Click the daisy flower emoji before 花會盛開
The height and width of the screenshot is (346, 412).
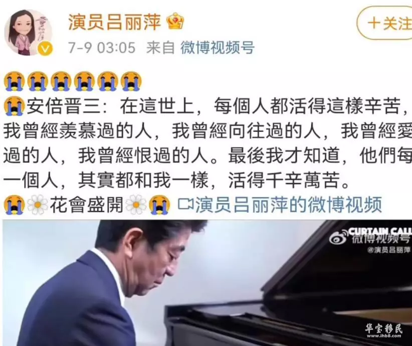(38, 205)
